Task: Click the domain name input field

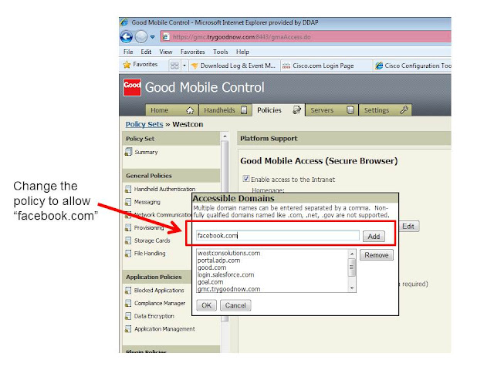Action: 277,236
